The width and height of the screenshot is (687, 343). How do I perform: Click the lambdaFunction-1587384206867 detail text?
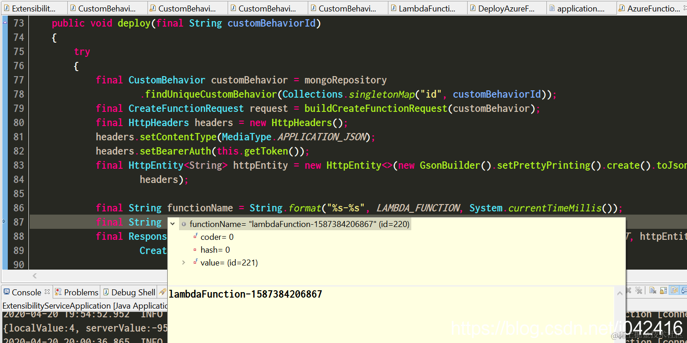245,294
